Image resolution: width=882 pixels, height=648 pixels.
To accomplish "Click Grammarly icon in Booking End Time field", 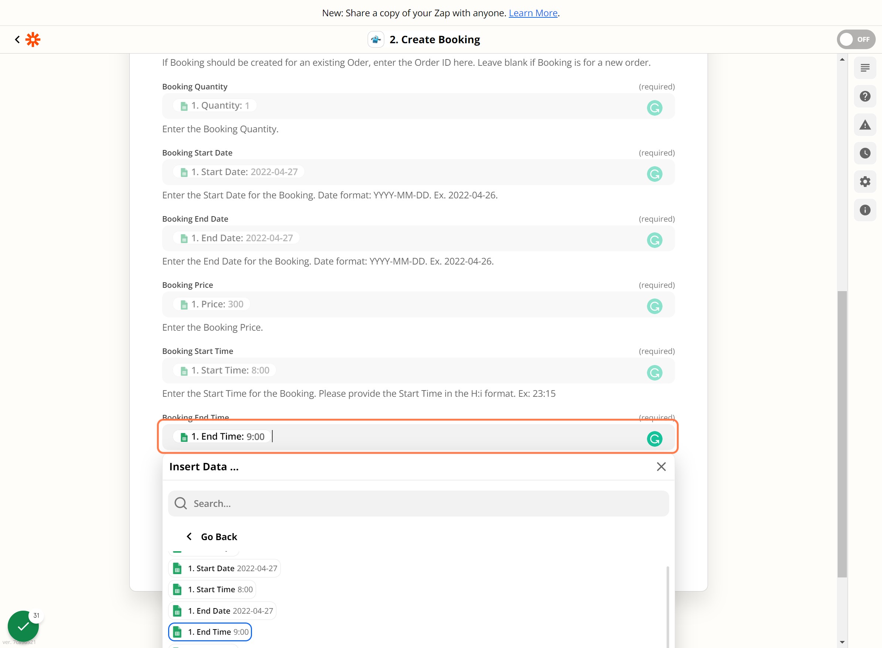I will pos(654,439).
